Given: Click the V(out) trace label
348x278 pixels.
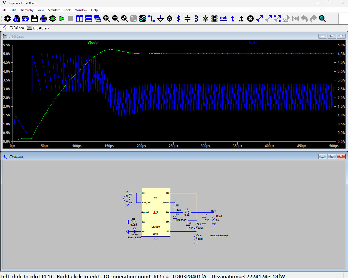Looking at the screenshot, I should [x=92, y=42].
